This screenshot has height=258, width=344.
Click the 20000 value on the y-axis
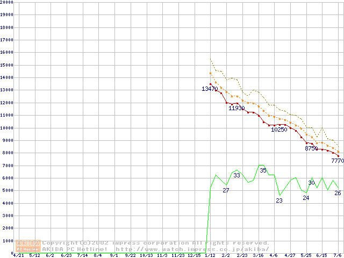coord(8,2)
